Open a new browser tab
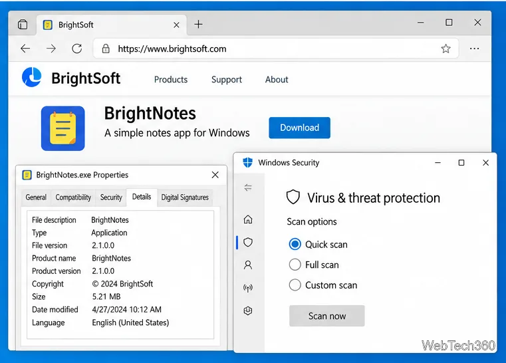The width and height of the screenshot is (506, 363). [198, 24]
